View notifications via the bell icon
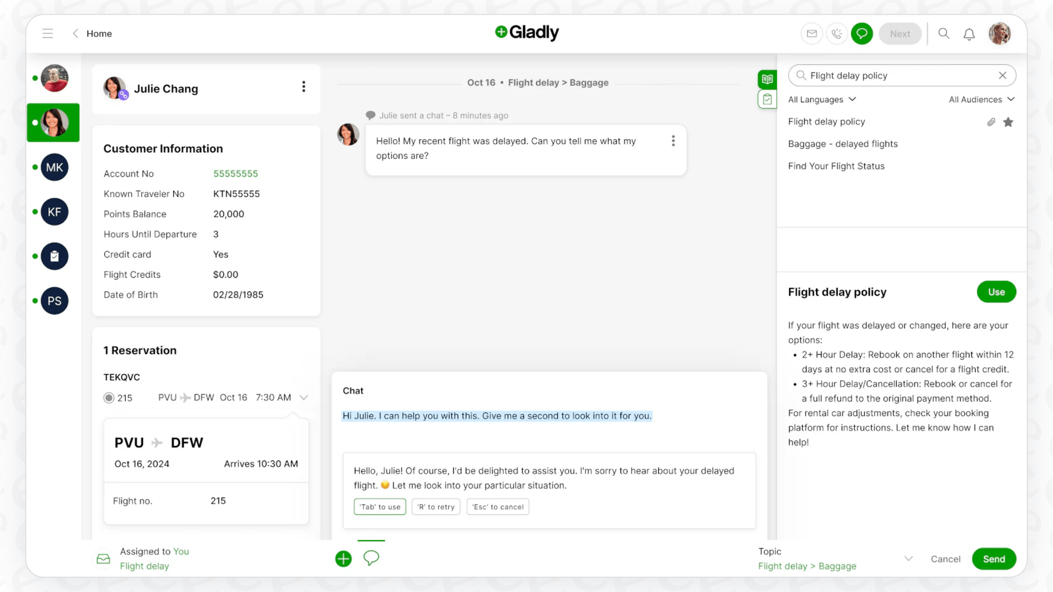 point(969,33)
